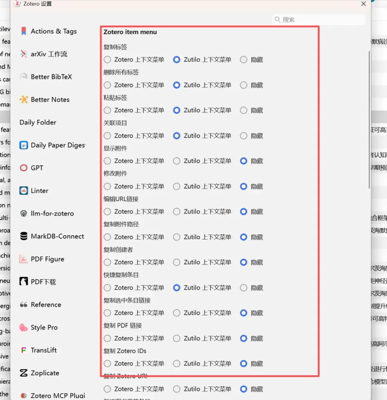Select Zutilo 上下文菜单 for 复制创建者
387x400 pixels.
177,262
